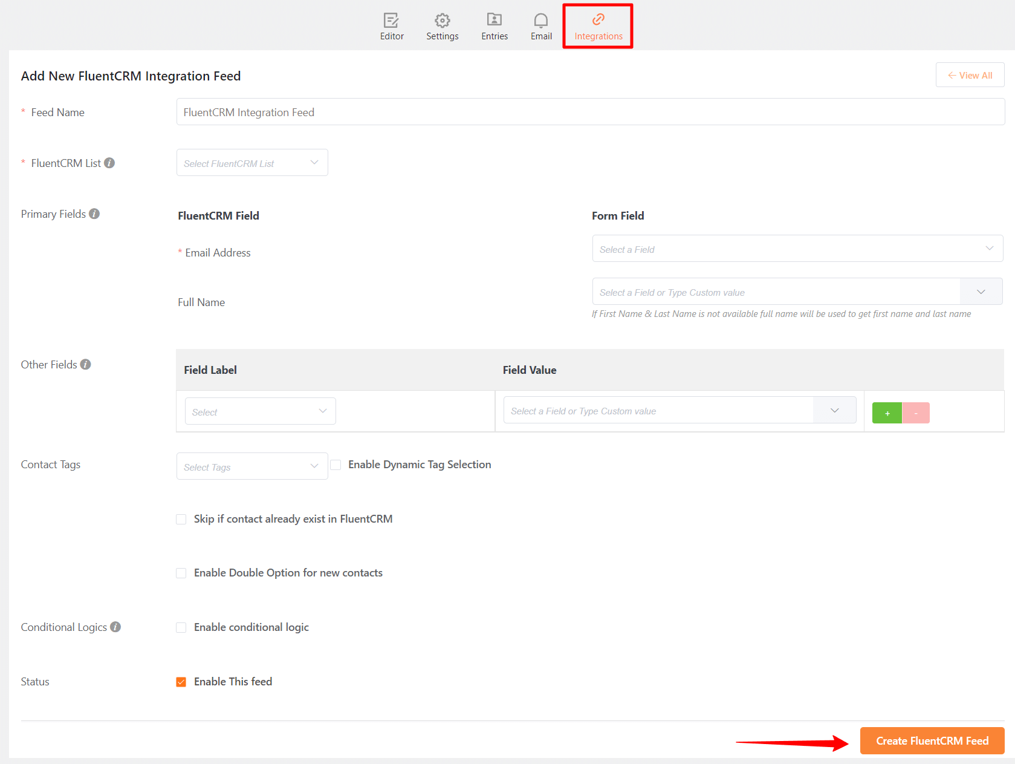Focus Field Value custom value input
Screen dimensions: 1015x764
click(658, 410)
